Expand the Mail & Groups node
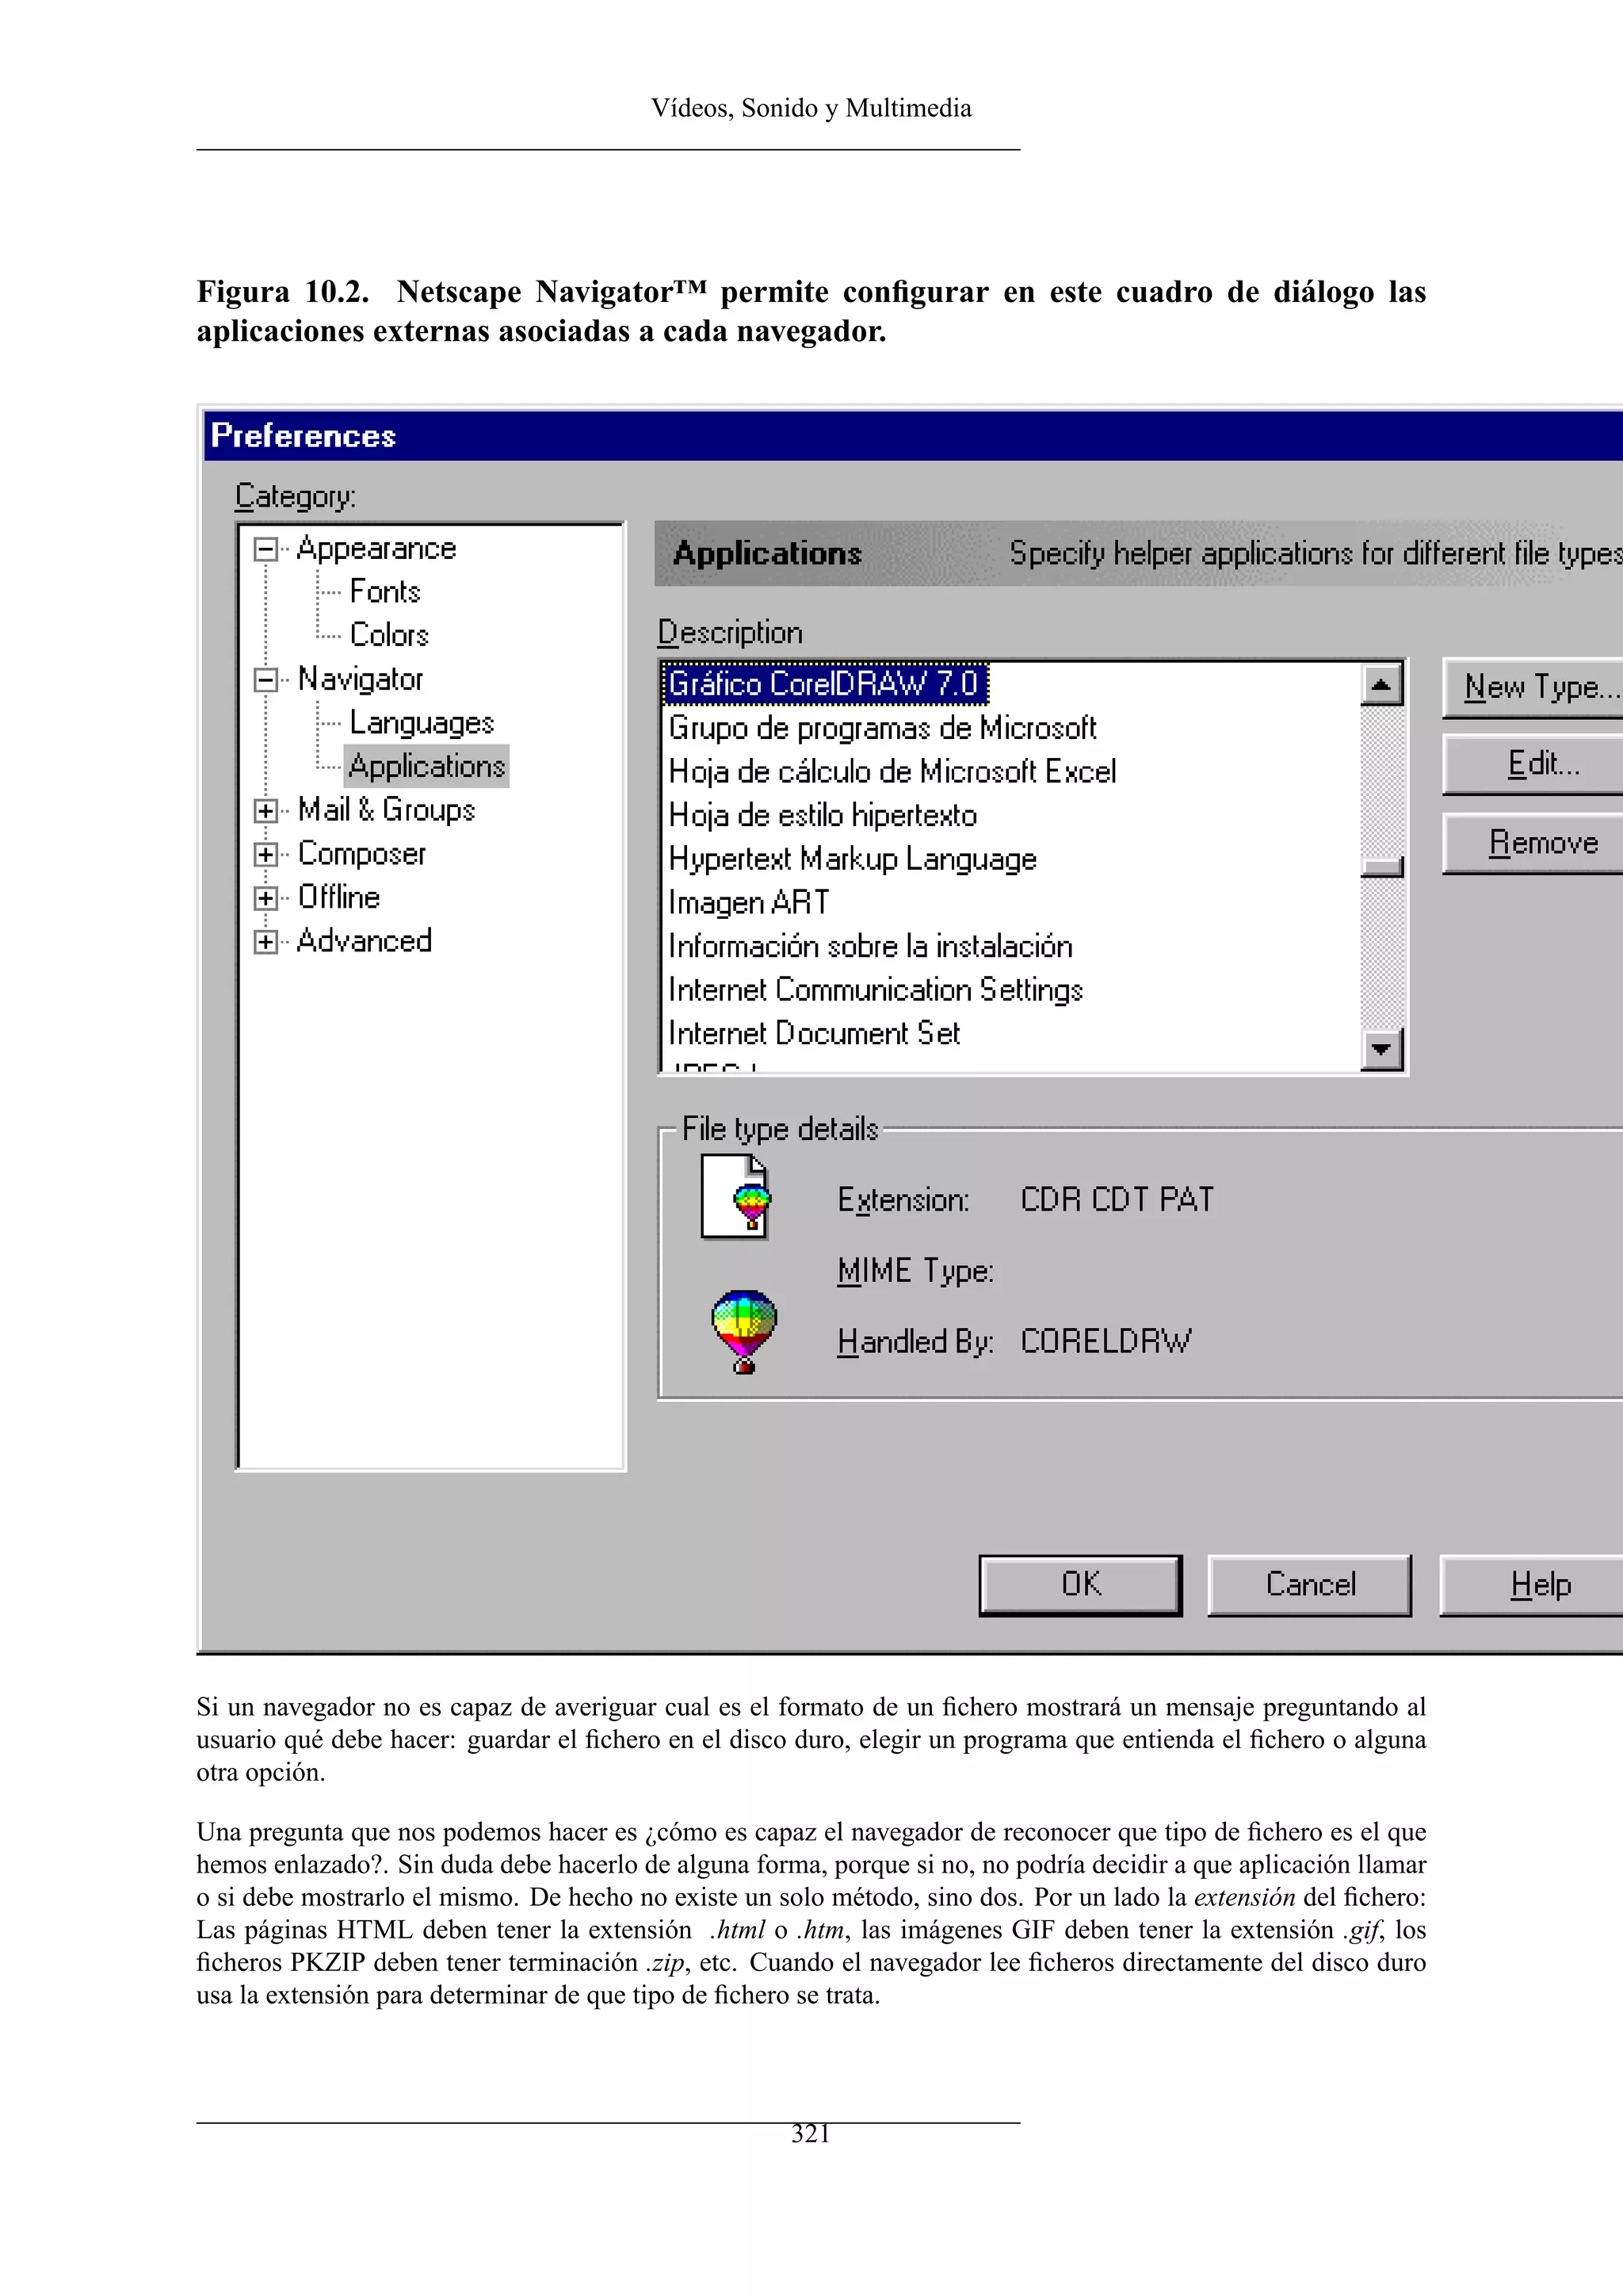The width and height of the screenshot is (1623, 2296). tap(265, 811)
